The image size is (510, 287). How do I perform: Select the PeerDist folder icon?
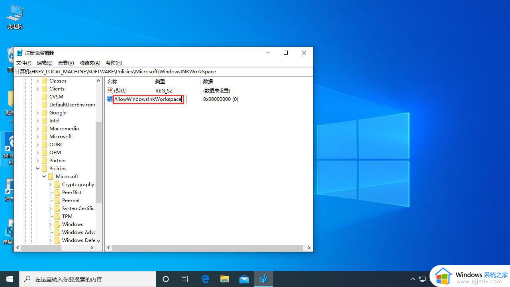(x=57, y=193)
